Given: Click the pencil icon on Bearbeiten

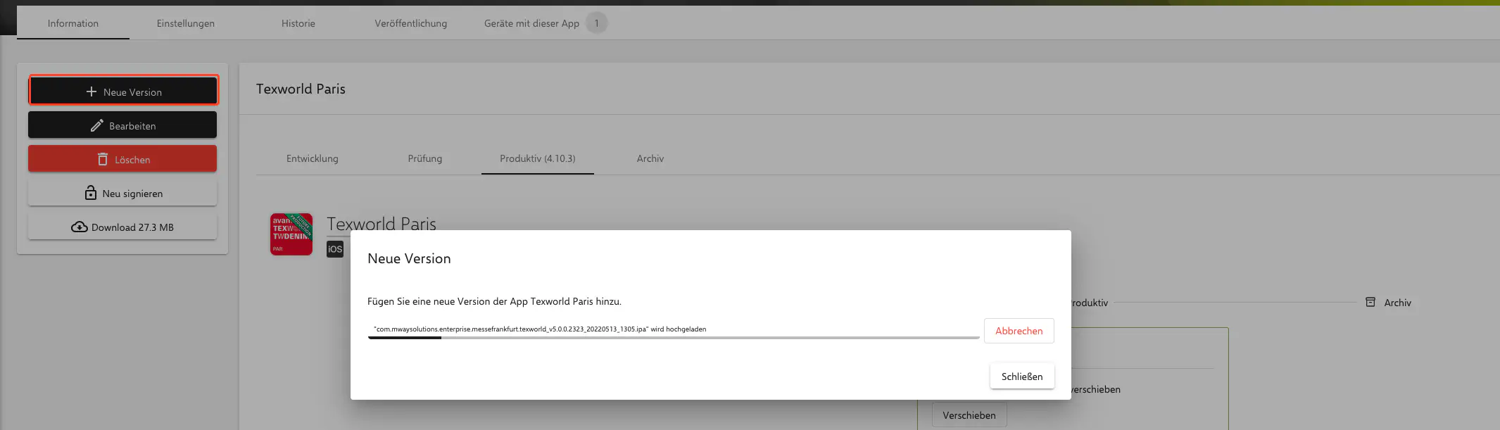Looking at the screenshot, I should 96,125.
